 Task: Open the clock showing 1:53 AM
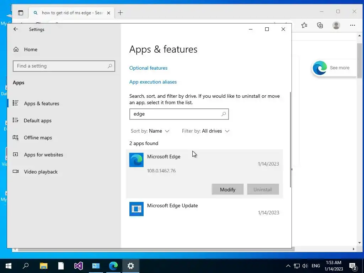pos(333,266)
